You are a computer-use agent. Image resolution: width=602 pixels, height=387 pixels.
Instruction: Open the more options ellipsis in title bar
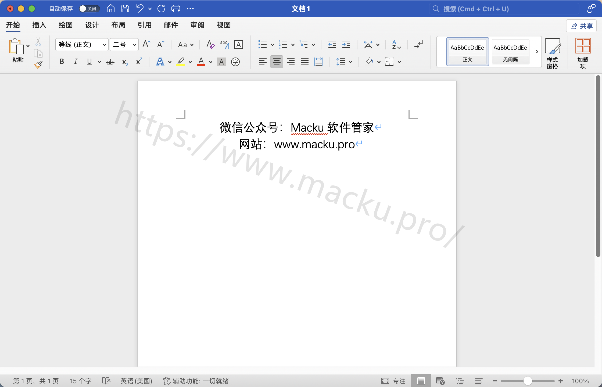[190, 9]
